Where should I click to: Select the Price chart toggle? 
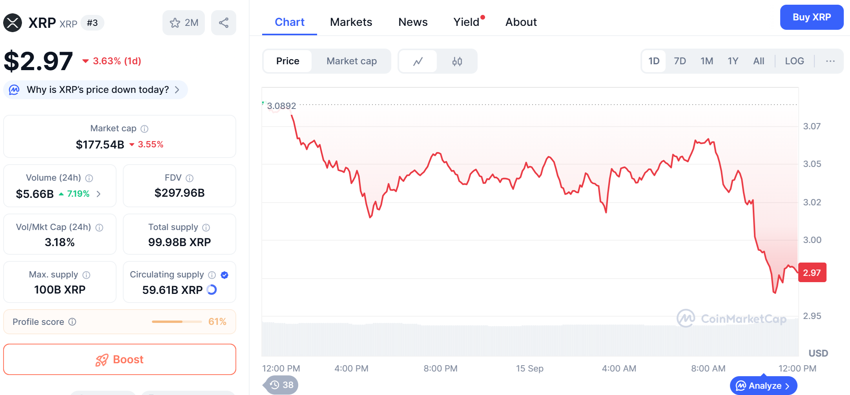point(288,61)
